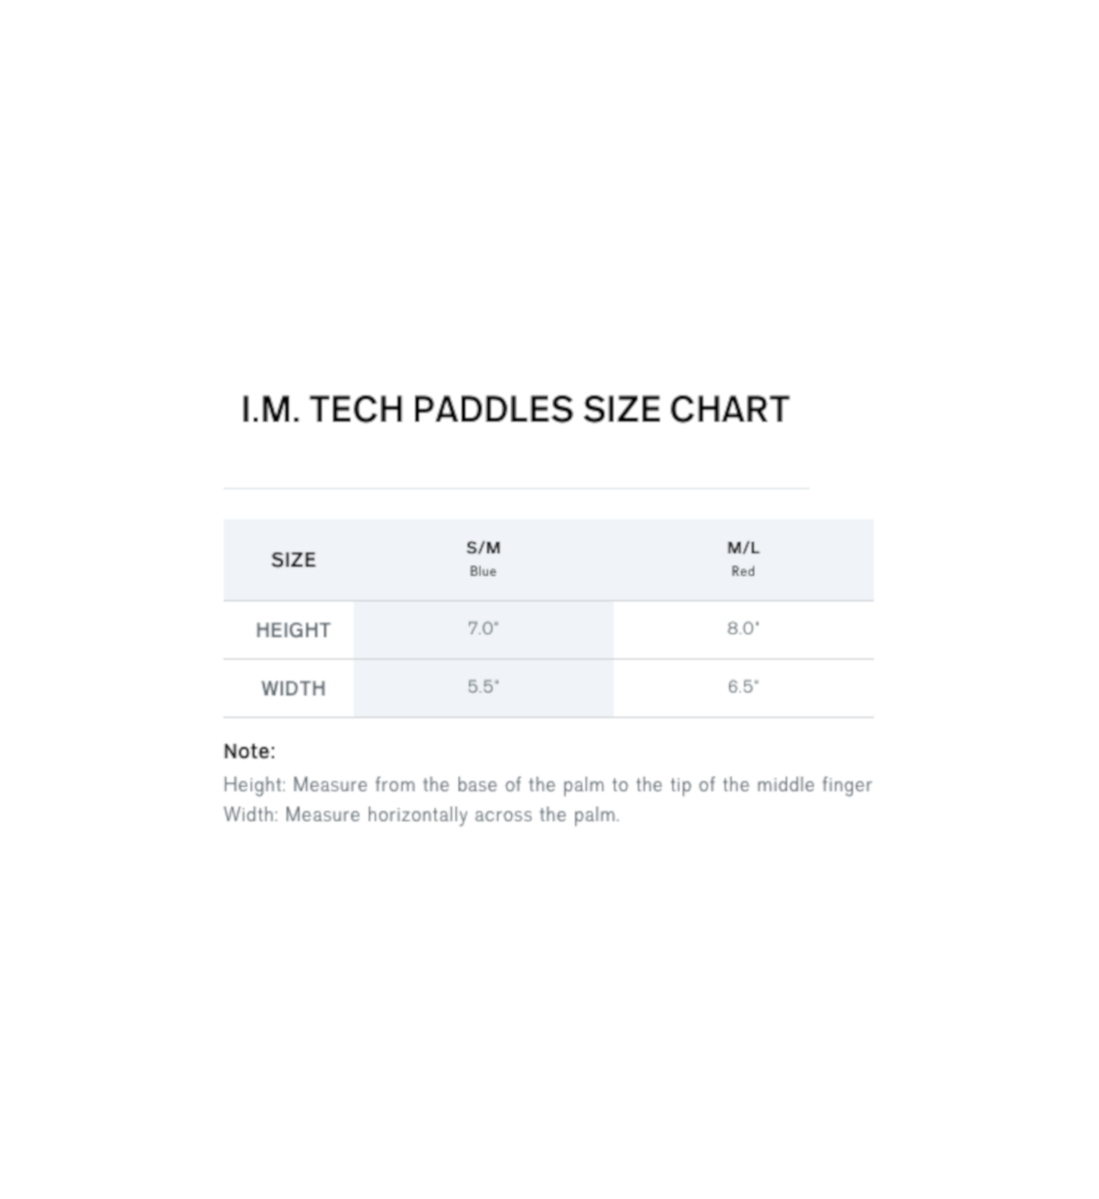Click the I.M. Tech Paddles Size Chart title
Viewport: 1099px width, 1199px height.
click(x=515, y=409)
